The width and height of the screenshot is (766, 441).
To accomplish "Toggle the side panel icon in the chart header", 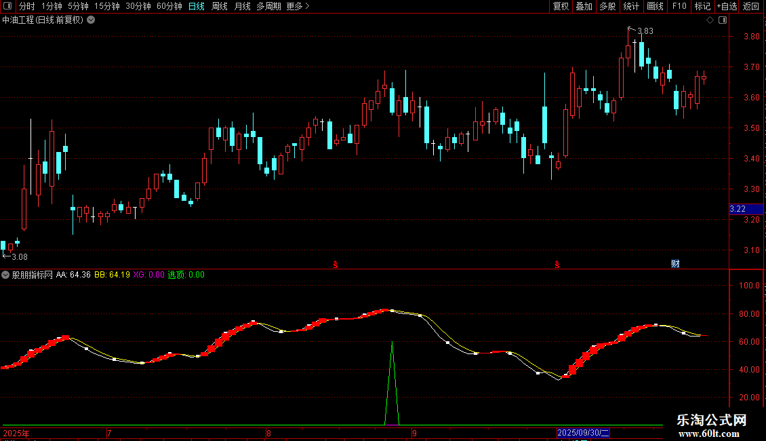I will pyautogui.click(x=723, y=20).
